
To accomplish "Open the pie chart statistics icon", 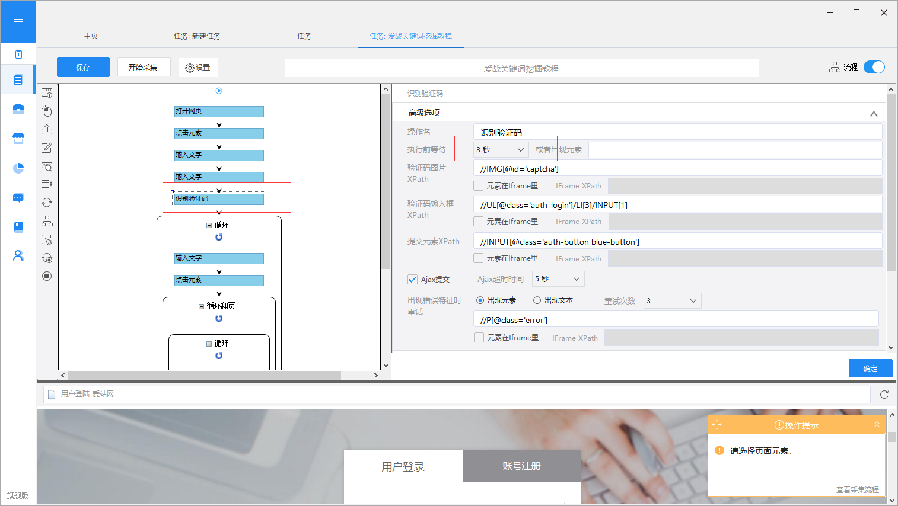I will 18,168.
